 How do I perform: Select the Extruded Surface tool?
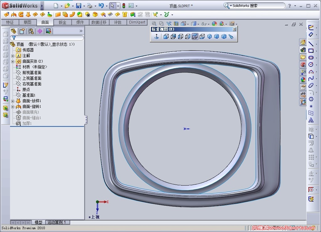[x=7, y=14]
